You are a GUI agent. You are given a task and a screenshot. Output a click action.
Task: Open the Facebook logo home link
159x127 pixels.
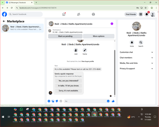coord(4,14)
